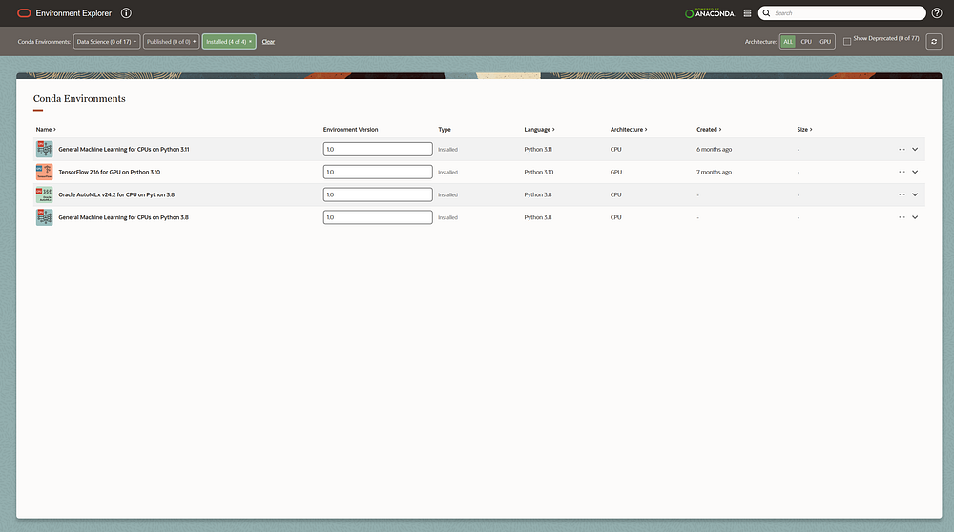Sort by the Name column header
Screen dimensions: 954x532
coord(46,129)
